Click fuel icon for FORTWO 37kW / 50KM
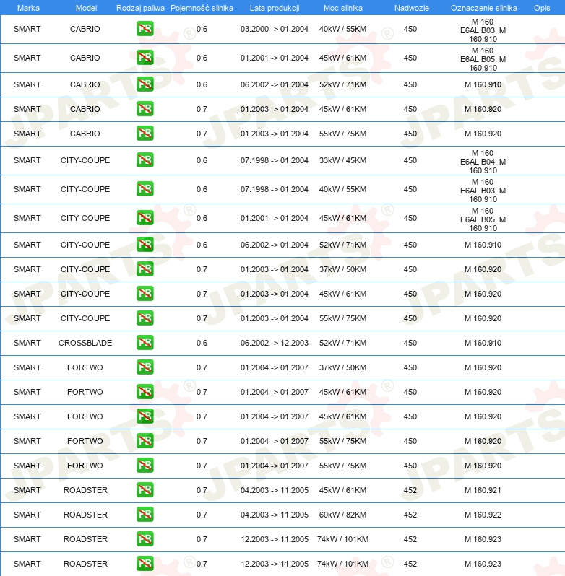The width and height of the screenshot is (565, 576). (x=145, y=367)
